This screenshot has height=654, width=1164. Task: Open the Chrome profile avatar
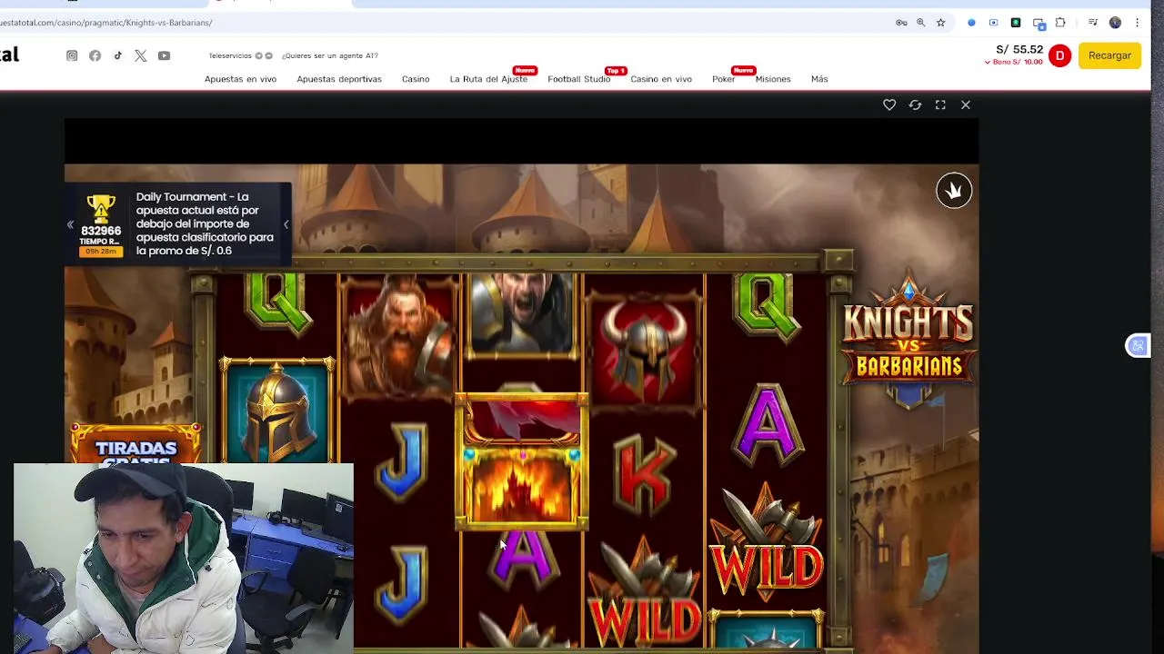[x=1115, y=23]
